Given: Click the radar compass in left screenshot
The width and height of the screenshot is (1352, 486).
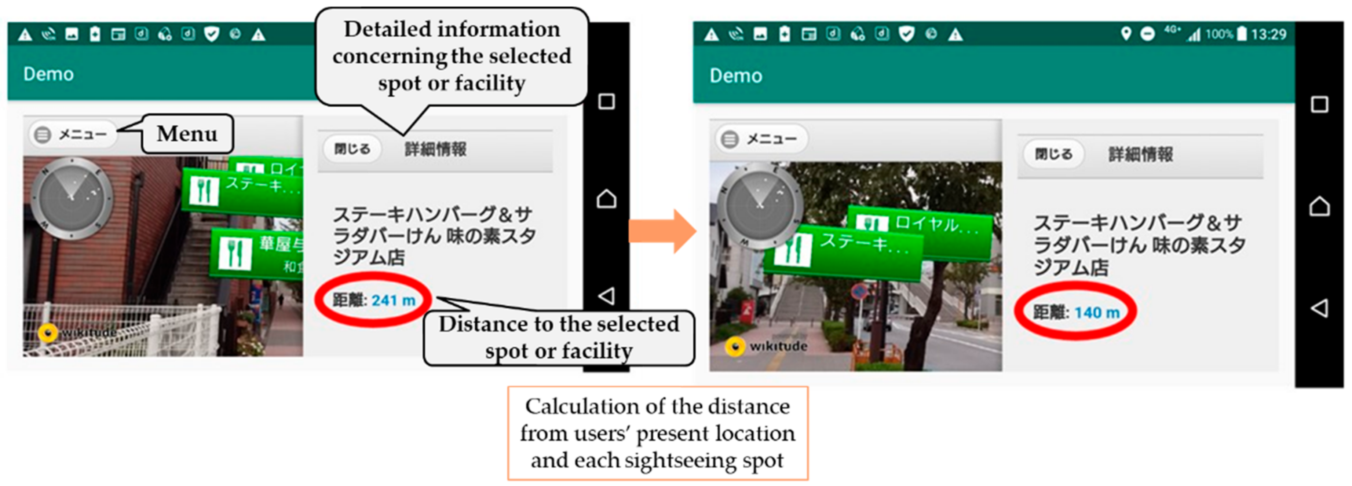Looking at the screenshot, I should tap(72, 199).
